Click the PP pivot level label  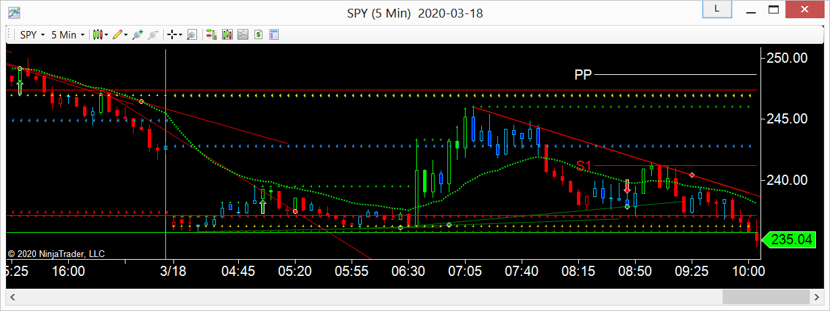pyautogui.click(x=582, y=74)
